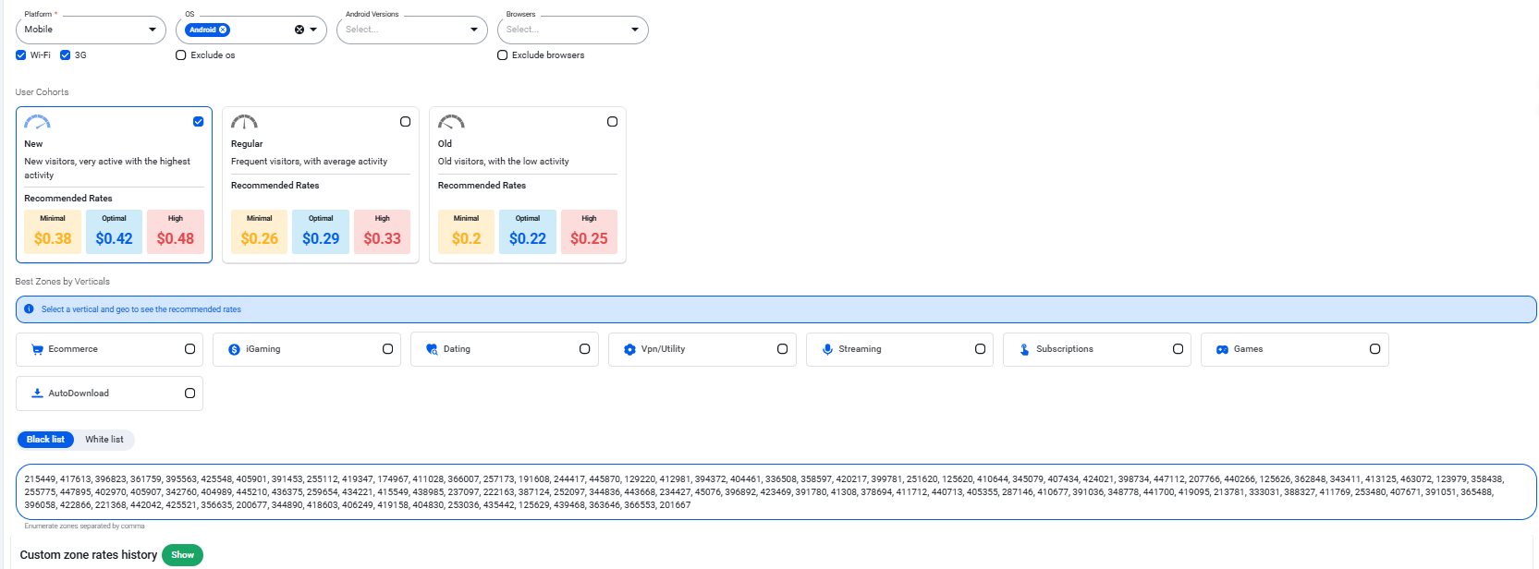Switch to the White list tab
The height and width of the screenshot is (569, 1539).
(x=104, y=440)
